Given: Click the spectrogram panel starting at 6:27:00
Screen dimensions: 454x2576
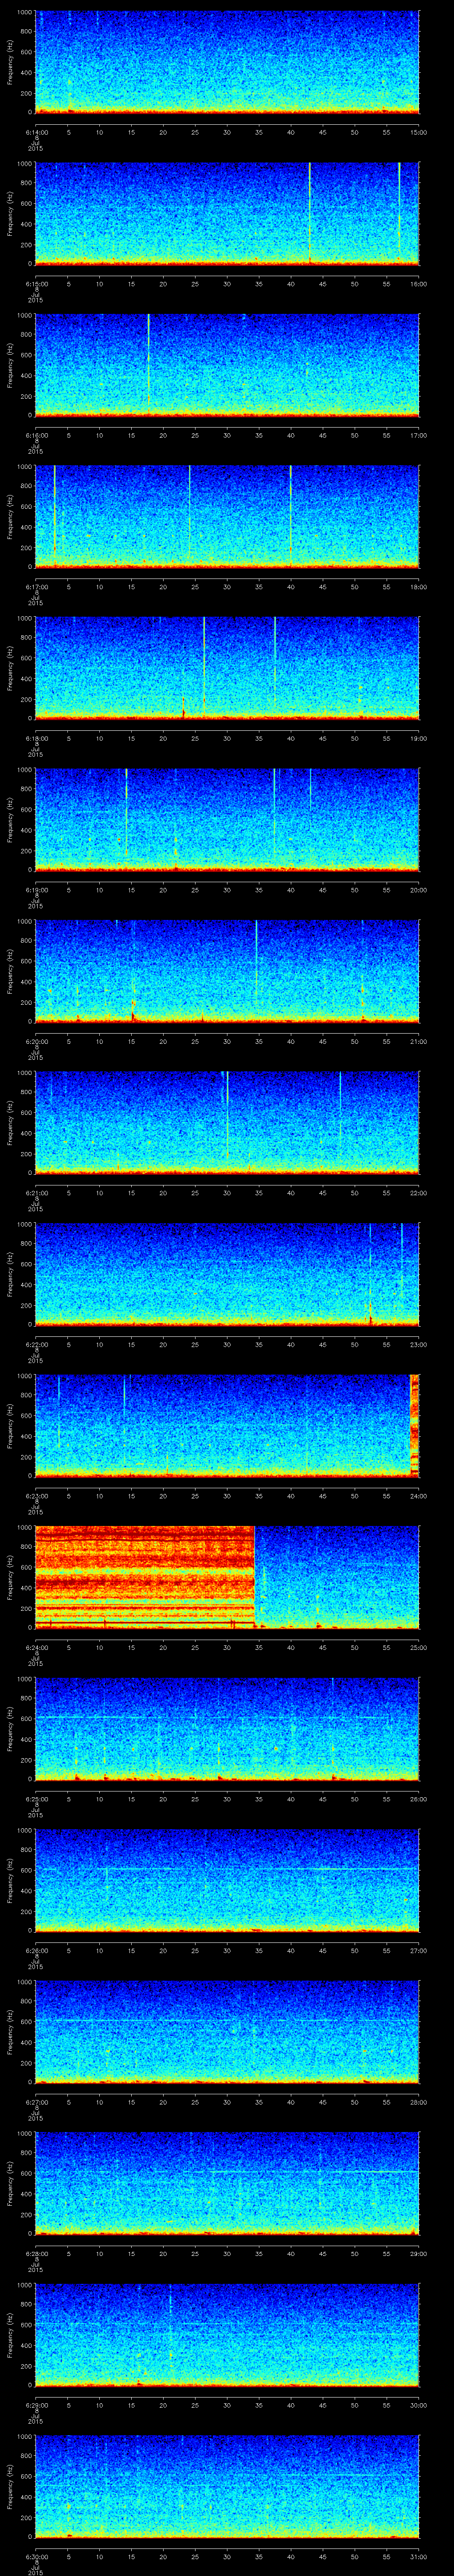Looking at the screenshot, I should 227,2032.
